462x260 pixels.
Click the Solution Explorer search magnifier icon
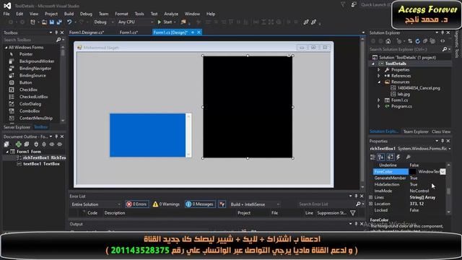(445, 49)
